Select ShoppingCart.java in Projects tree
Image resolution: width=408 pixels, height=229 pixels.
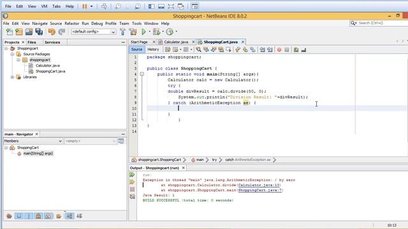pyautogui.click(x=50, y=71)
